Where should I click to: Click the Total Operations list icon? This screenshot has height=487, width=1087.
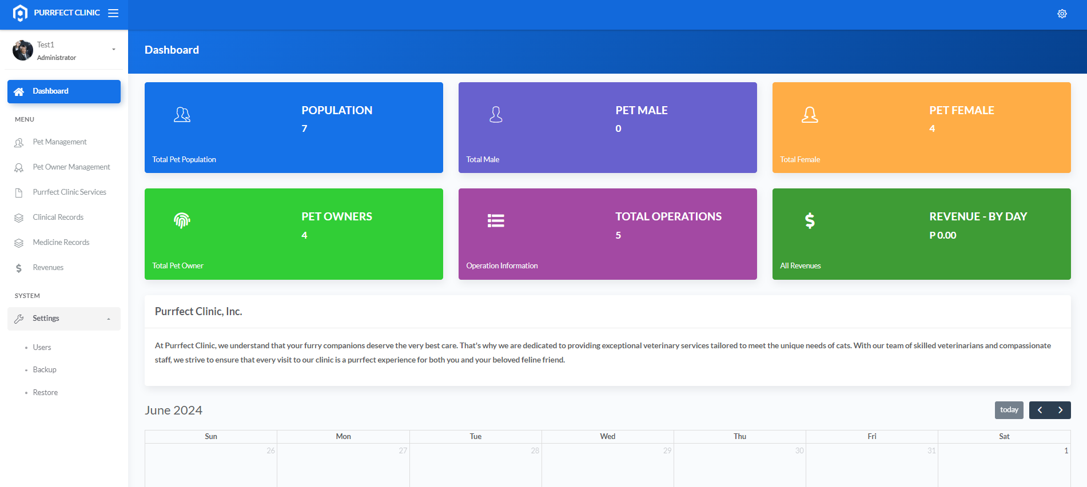pyautogui.click(x=496, y=221)
